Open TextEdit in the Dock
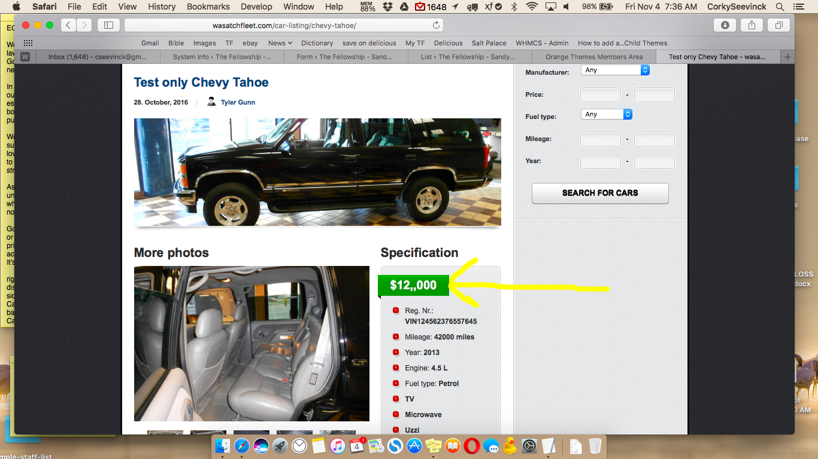This screenshot has width=818, height=459. [x=549, y=445]
